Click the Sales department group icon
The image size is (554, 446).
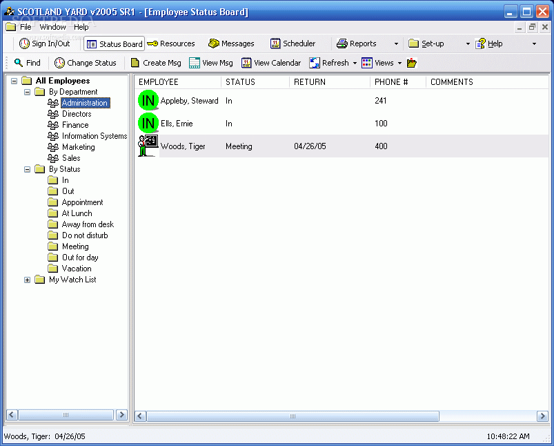53,157
